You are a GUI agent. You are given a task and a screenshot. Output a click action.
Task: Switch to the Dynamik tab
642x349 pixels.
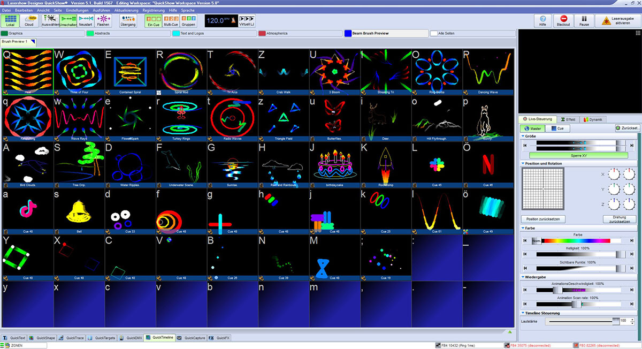593,119
